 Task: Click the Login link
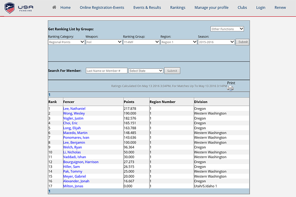260,7
